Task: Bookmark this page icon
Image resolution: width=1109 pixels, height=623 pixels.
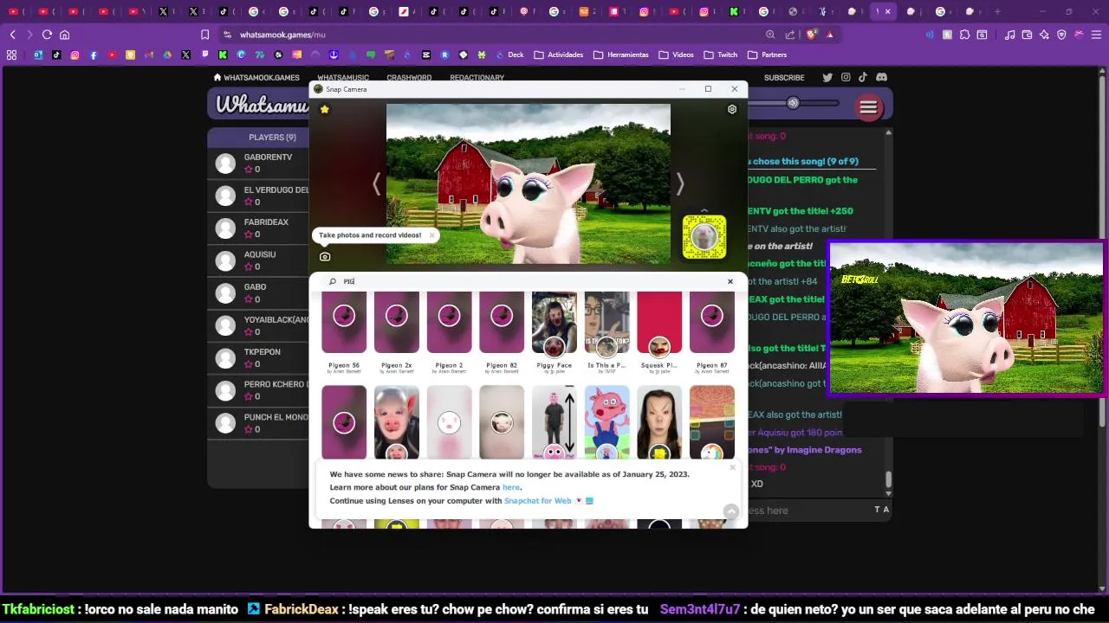Action: [x=204, y=35]
